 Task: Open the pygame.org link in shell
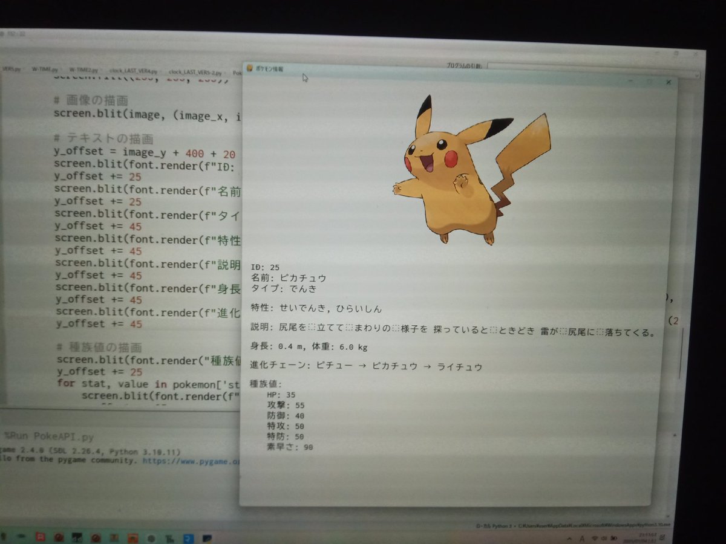(191, 461)
